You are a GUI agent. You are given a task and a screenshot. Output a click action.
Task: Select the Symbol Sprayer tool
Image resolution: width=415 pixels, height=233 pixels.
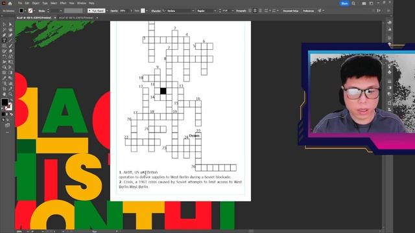coord(5,83)
